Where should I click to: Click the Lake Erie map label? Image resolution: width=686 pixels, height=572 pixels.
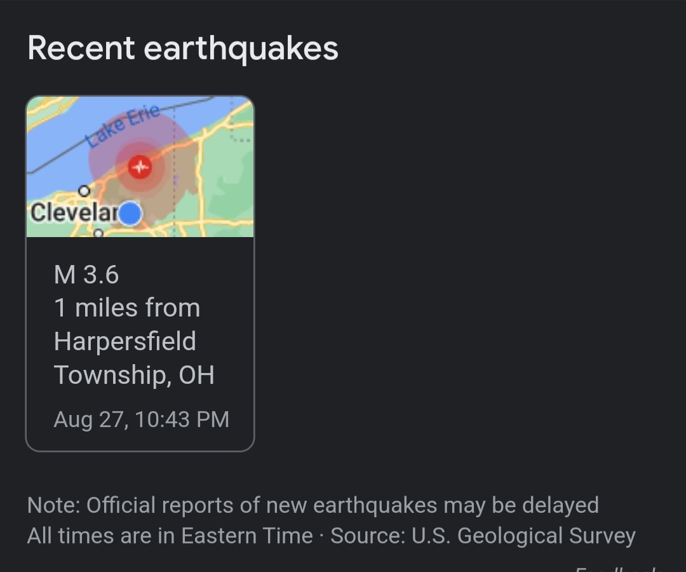pyautogui.click(x=123, y=126)
